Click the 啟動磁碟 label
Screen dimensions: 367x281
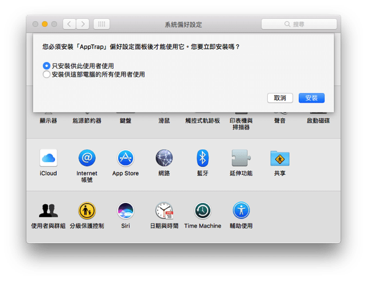(x=318, y=121)
